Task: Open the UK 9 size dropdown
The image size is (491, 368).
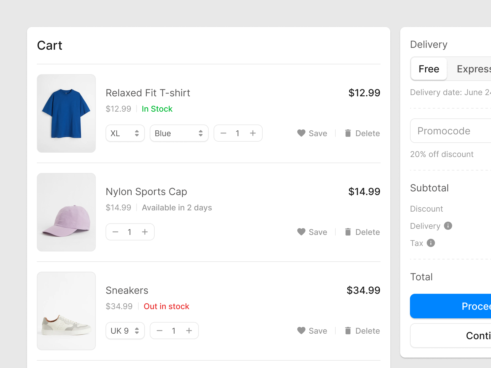Action: tap(125, 331)
